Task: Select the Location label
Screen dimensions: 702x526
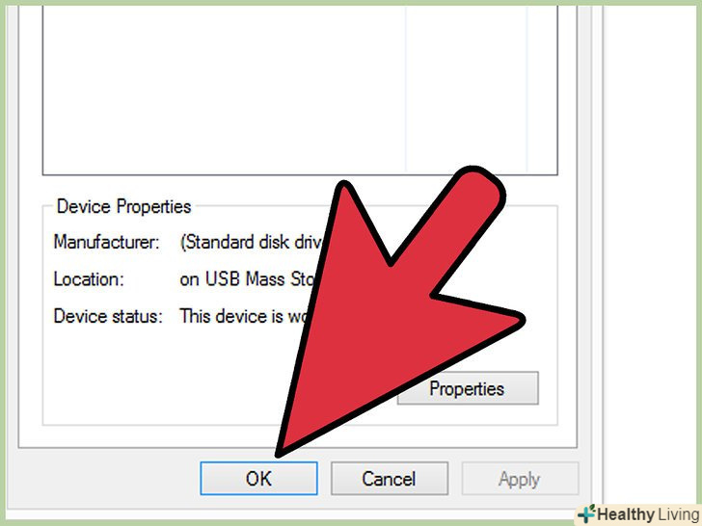Action: (88, 279)
